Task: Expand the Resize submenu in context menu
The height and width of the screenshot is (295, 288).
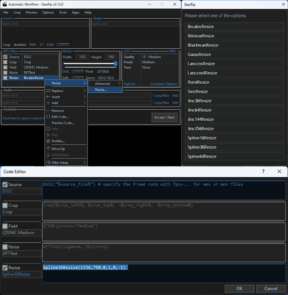Action: (66, 83)
